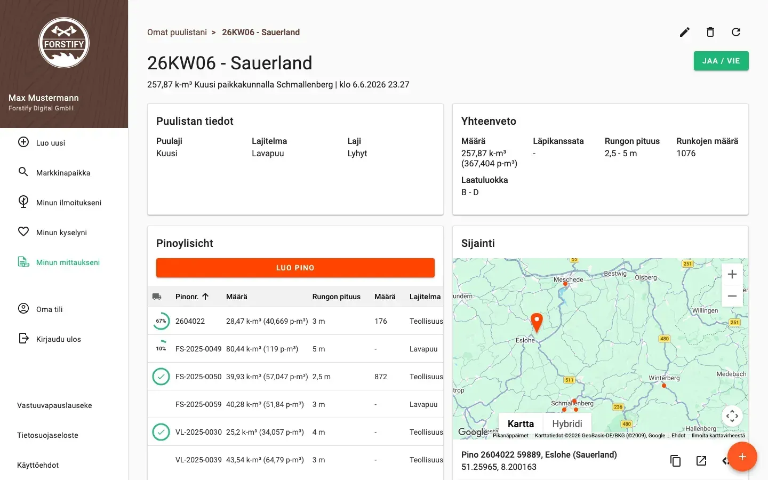Click Pikanäppäimet on the map

(510, 435)
